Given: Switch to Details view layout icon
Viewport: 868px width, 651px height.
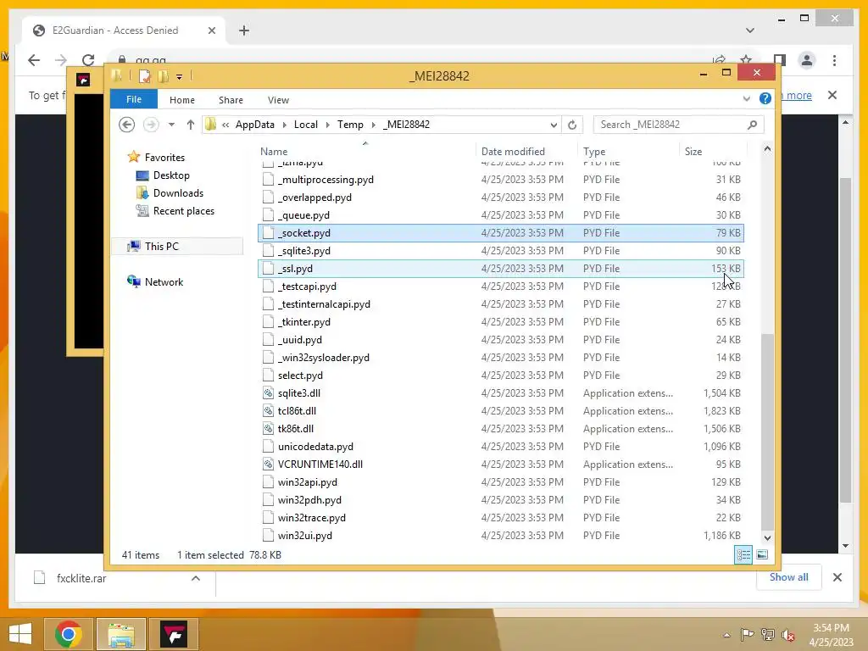Looking at the screenshot, I should point(743,554).
